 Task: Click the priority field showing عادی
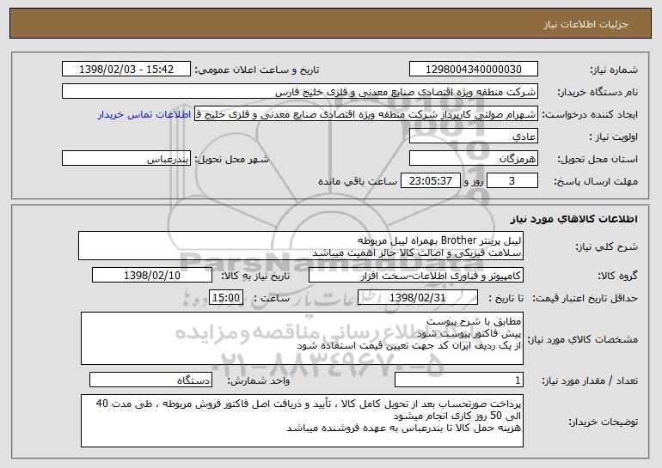coord(473,137)
